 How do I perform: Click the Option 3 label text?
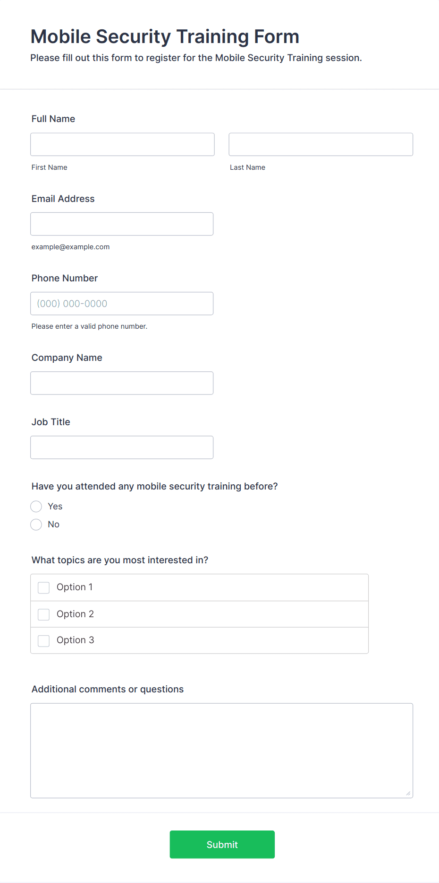coord(75,640)
